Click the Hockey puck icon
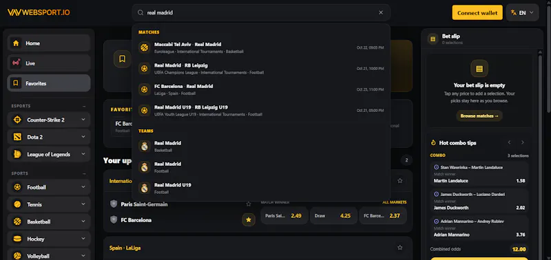The width and height of the screenshot is (551, 260). point(17,239)
